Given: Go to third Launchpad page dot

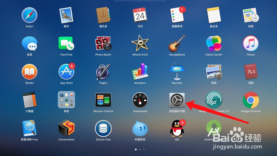Looking at the screenshot, I should coord(144,149).
